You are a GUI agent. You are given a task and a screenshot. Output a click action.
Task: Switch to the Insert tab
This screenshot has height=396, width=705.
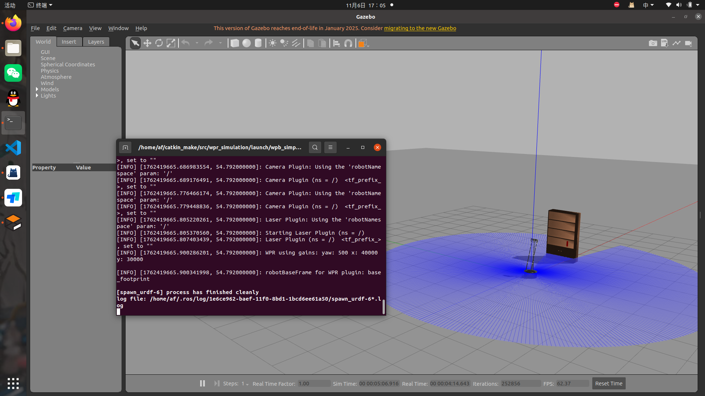click(x=69, y=42)
